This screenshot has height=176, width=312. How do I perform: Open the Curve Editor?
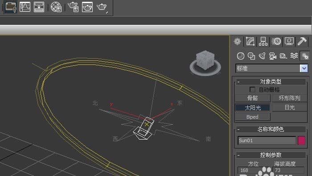[x=25, y=7]
